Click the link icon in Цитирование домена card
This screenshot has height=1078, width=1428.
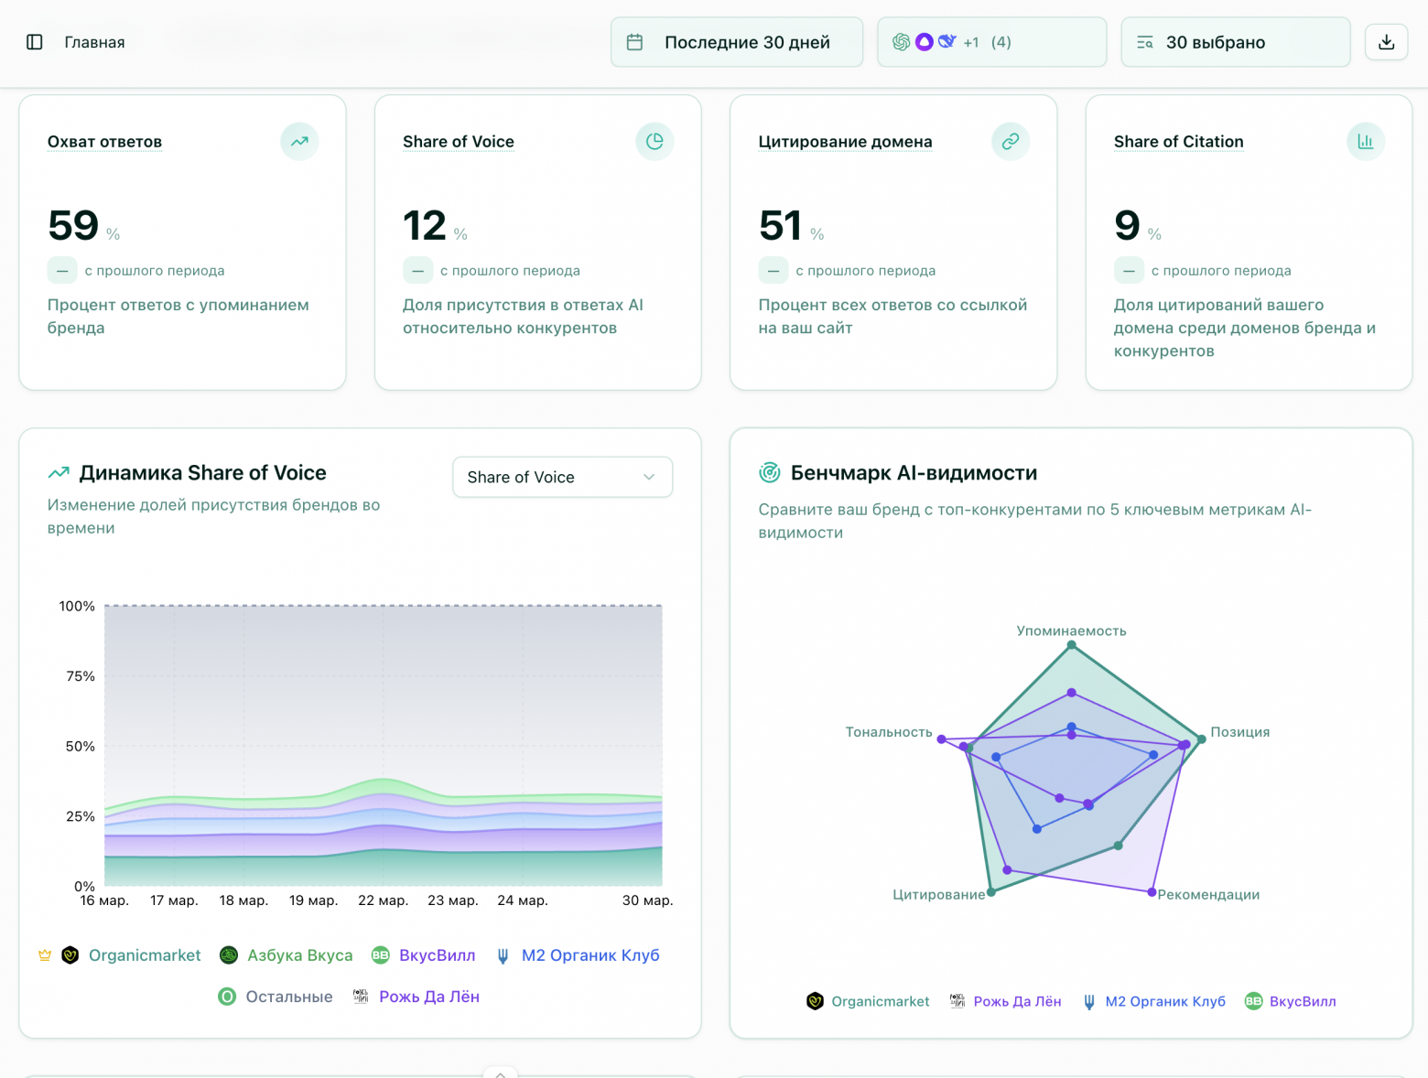click(x=1010, y=142)
